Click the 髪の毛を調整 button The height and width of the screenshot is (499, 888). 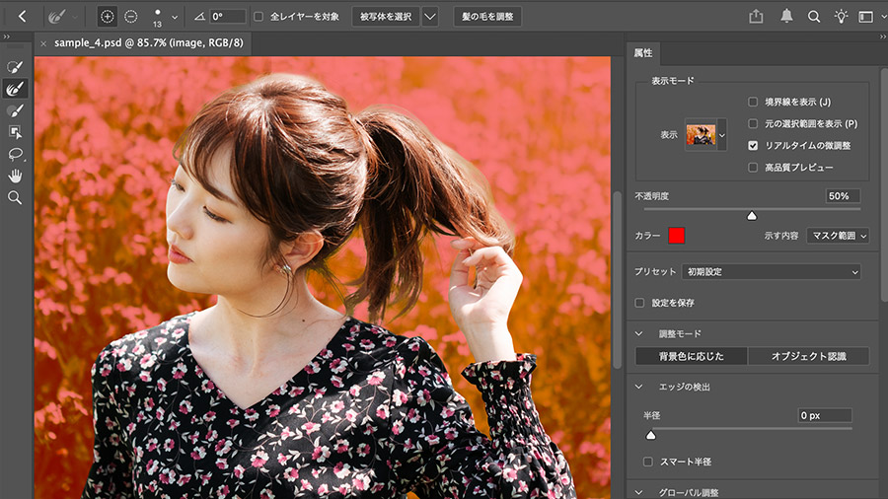point(487,17)
